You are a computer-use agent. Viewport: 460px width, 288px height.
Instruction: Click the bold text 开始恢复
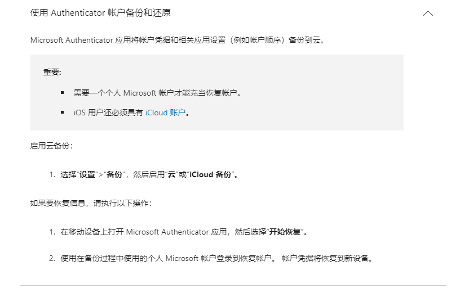click(285, 232)
